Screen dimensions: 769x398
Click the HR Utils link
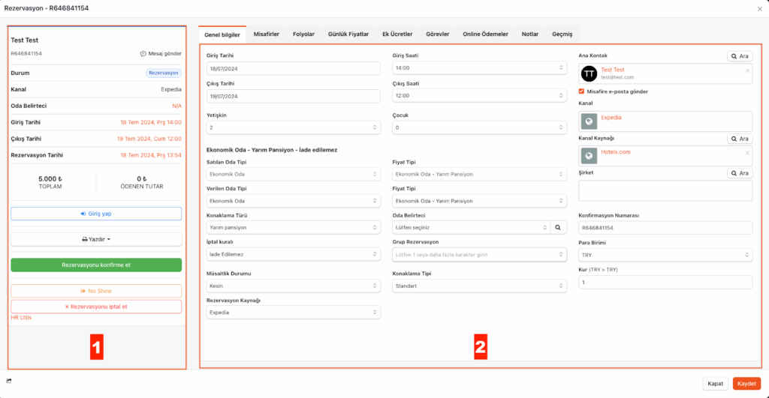click(21, 318)
